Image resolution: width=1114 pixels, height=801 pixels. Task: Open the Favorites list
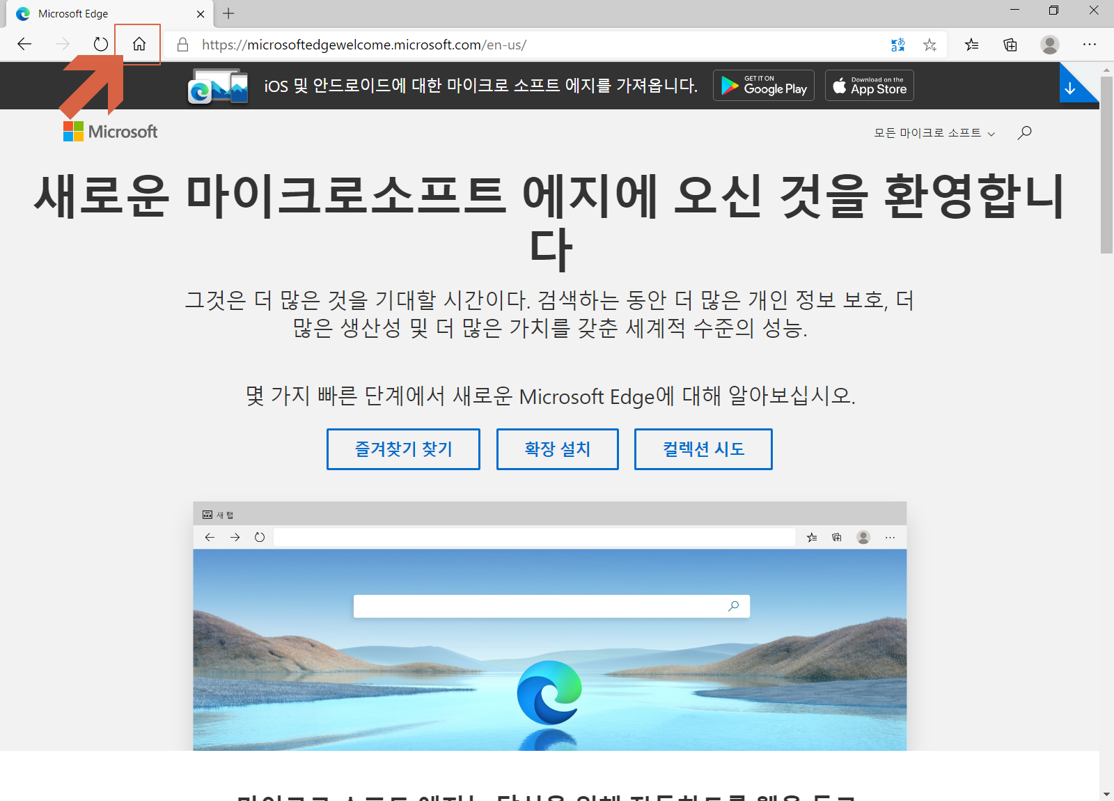click(972, 45)
